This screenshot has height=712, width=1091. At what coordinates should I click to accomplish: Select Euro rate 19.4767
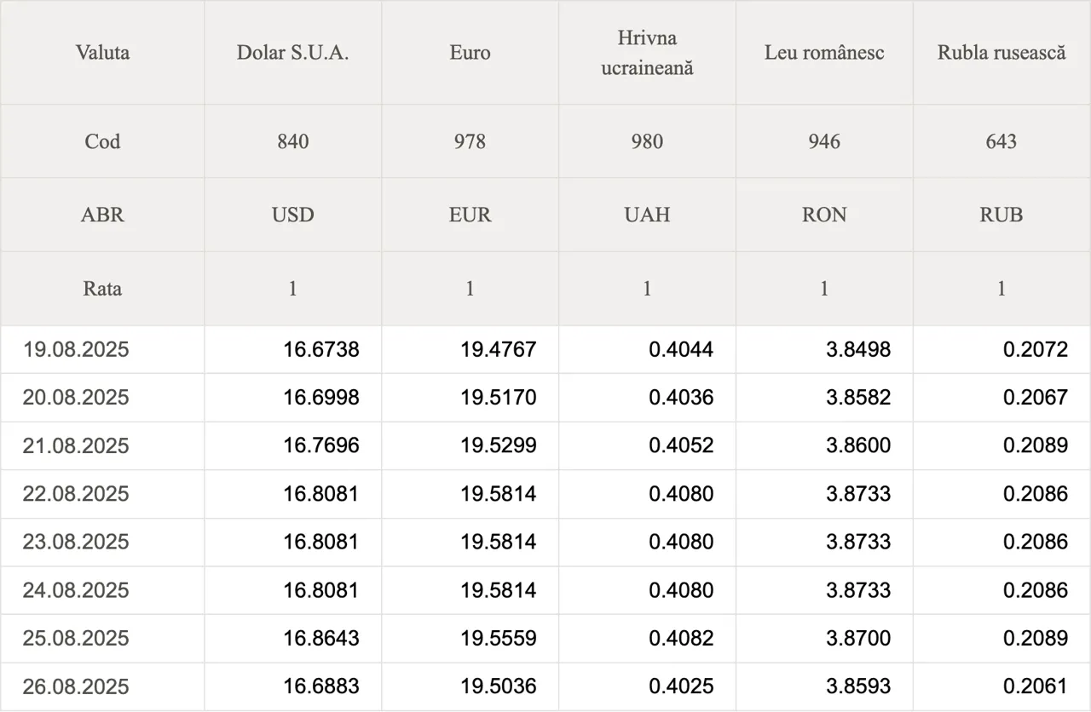point(470,349)
